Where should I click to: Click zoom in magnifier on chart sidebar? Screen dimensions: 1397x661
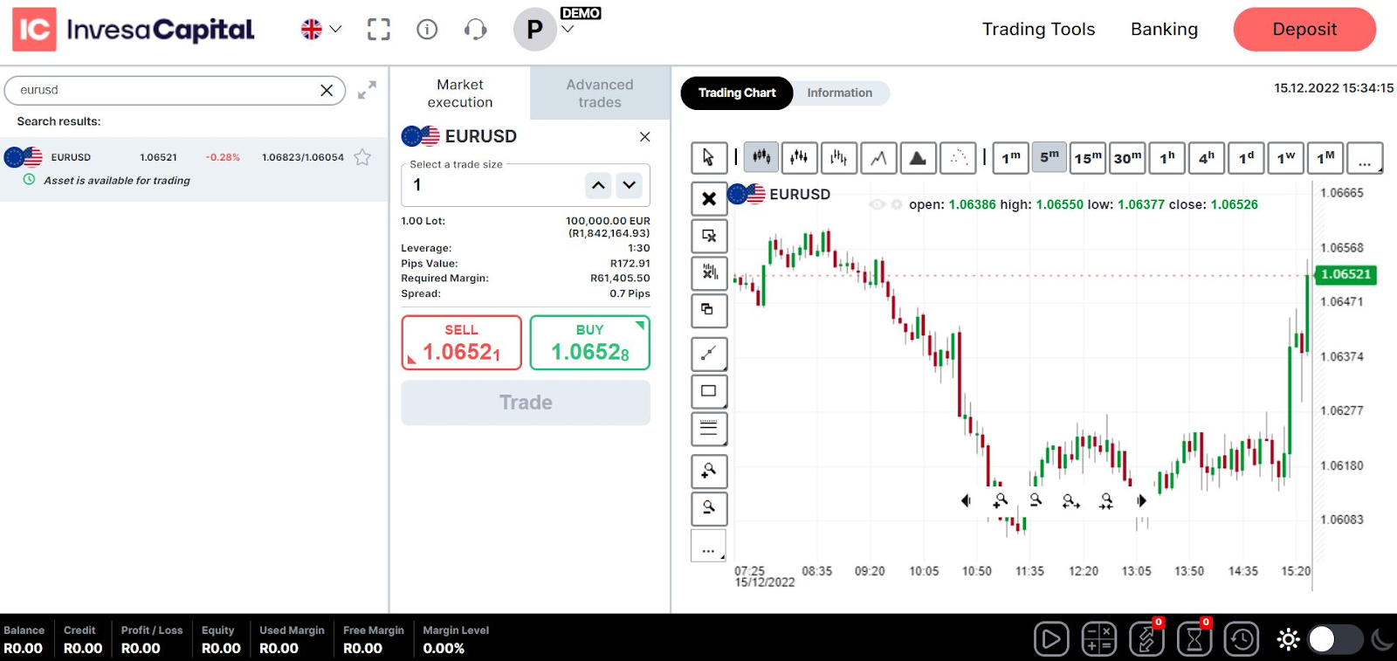click(709, 472)
